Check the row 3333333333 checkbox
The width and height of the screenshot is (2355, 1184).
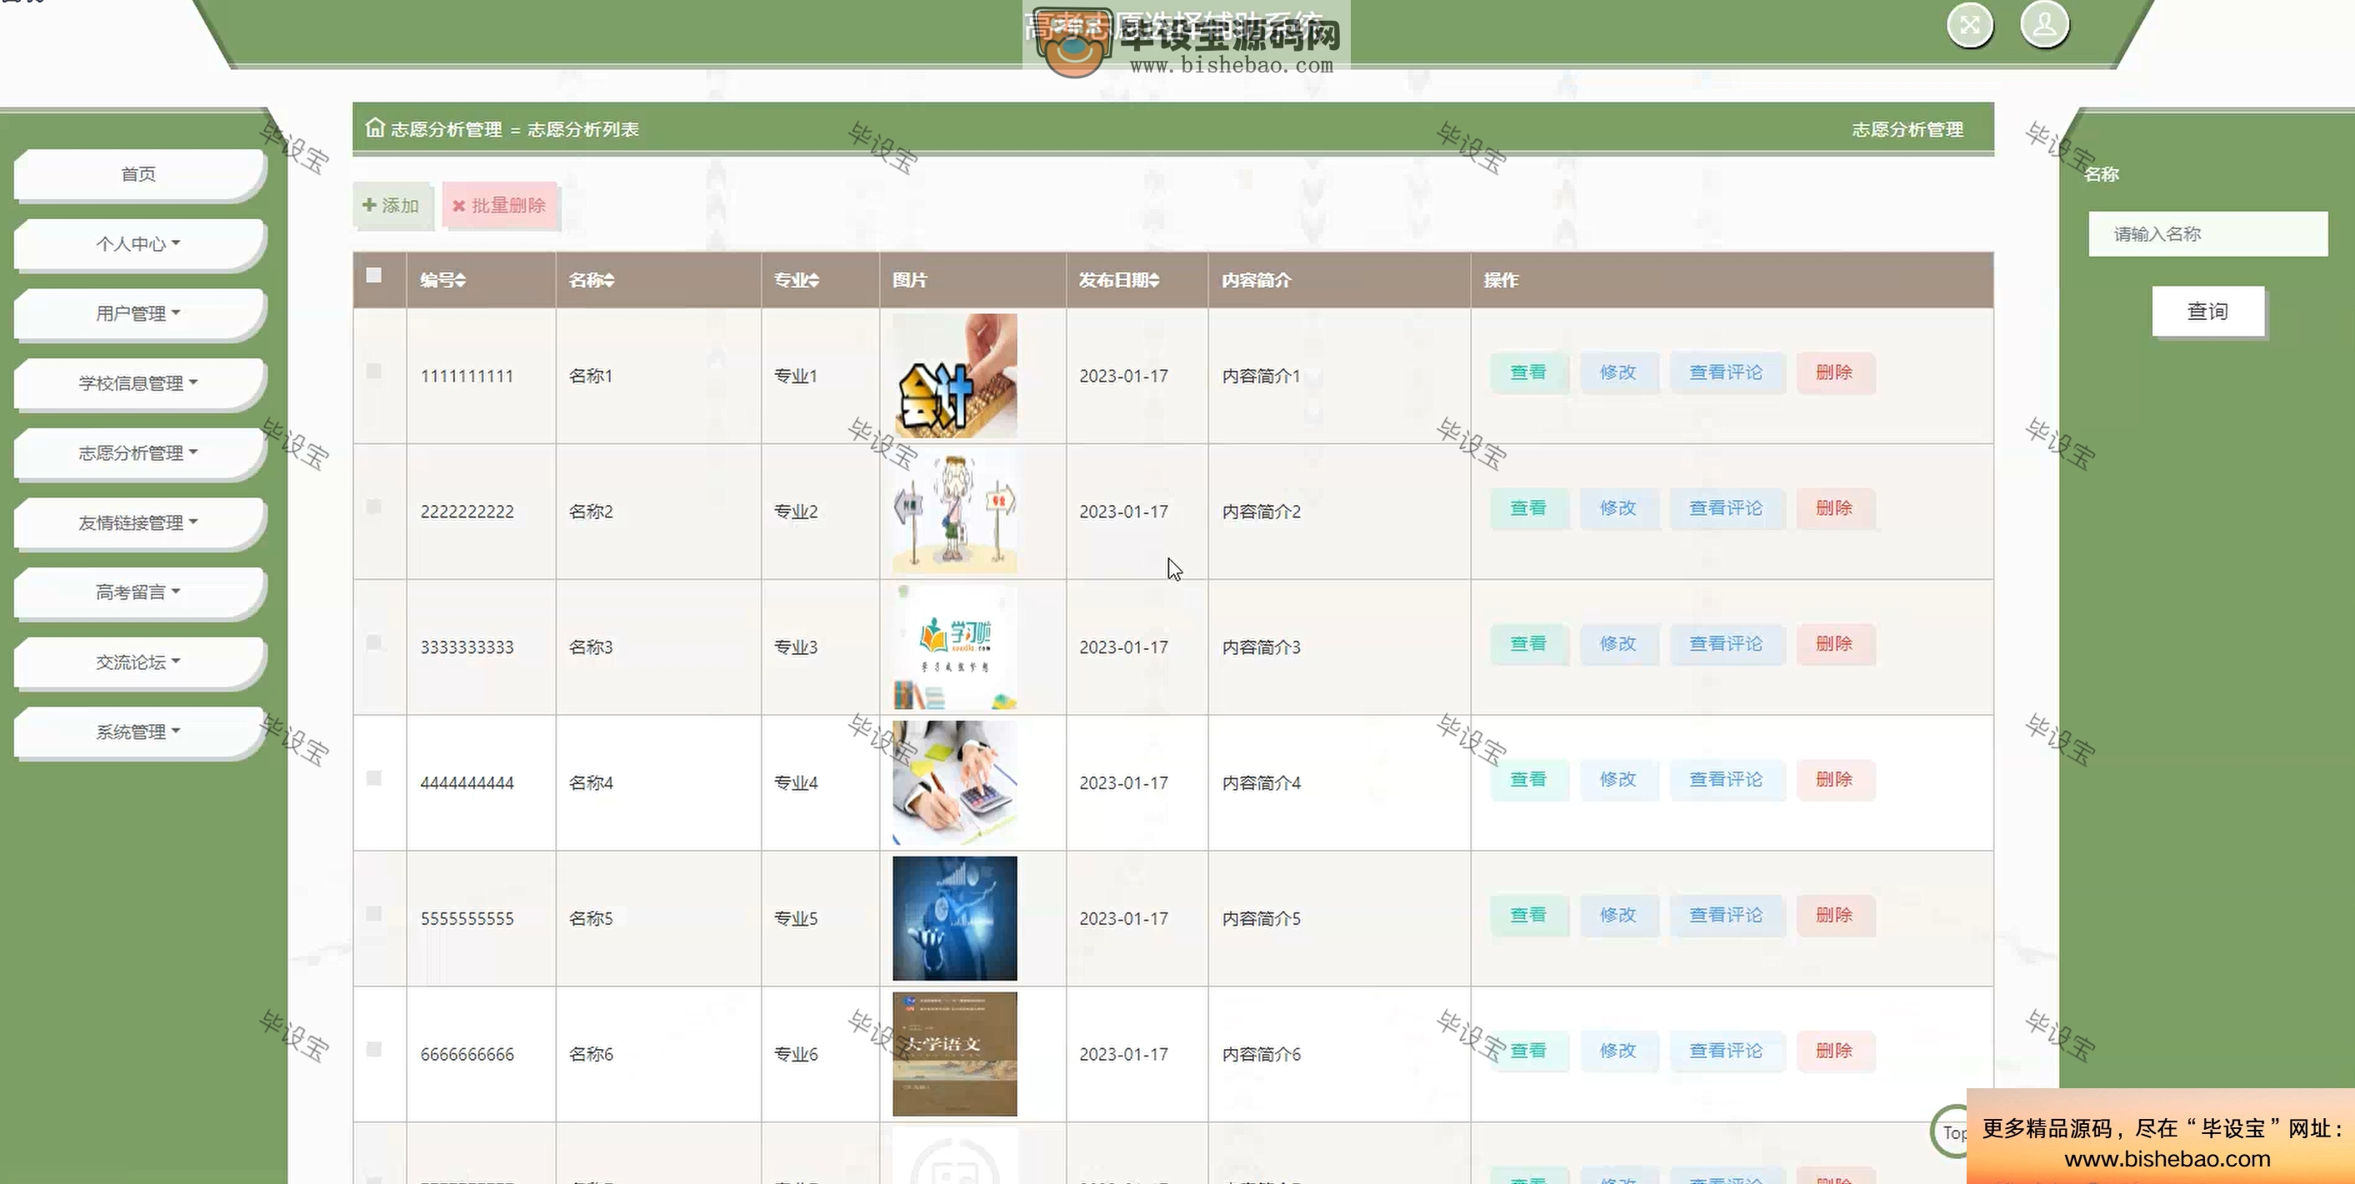click(374, 642)
